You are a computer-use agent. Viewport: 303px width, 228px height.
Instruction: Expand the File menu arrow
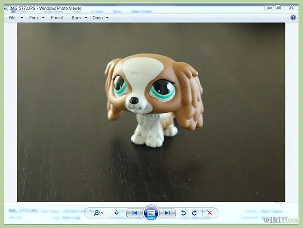tap(22, 18)
